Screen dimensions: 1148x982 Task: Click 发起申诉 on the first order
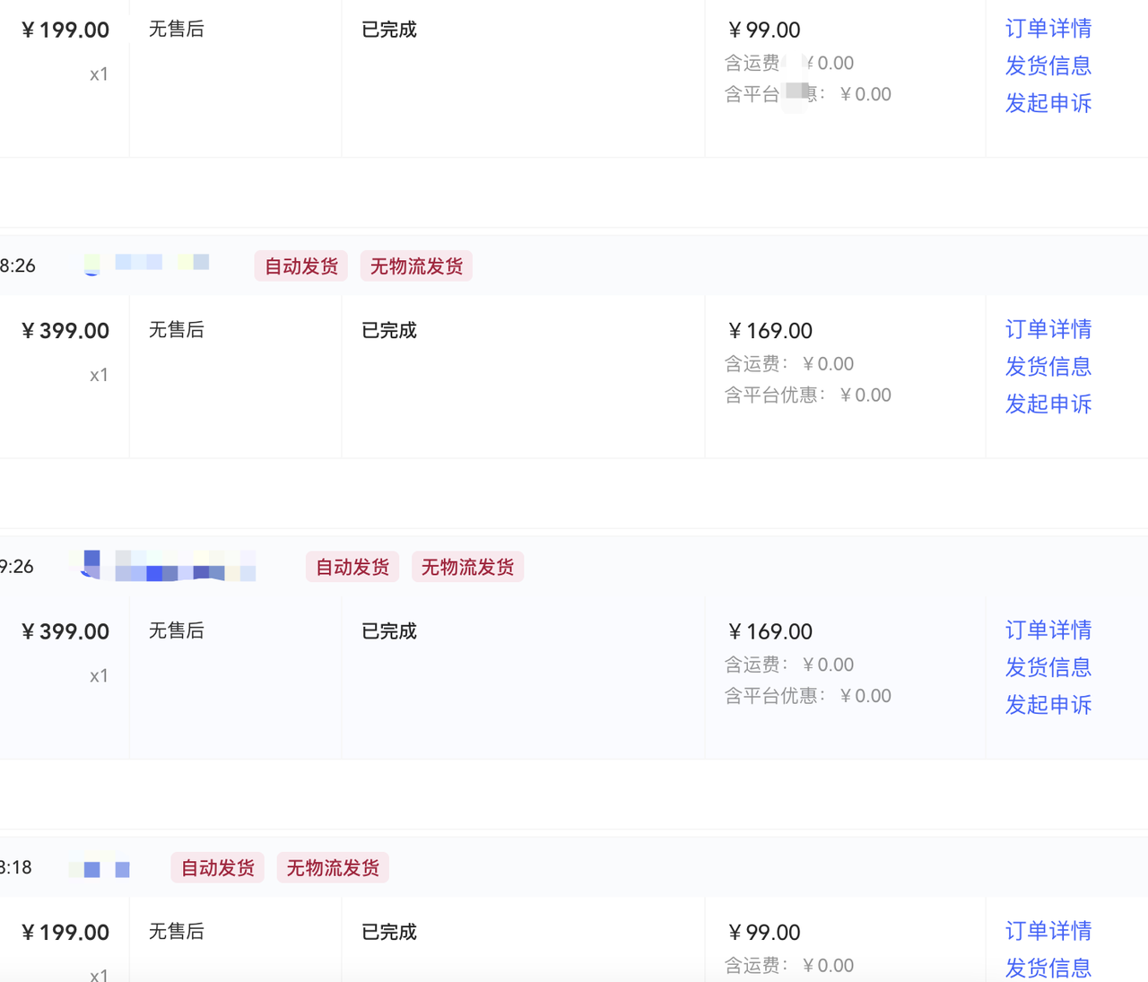1048,103
